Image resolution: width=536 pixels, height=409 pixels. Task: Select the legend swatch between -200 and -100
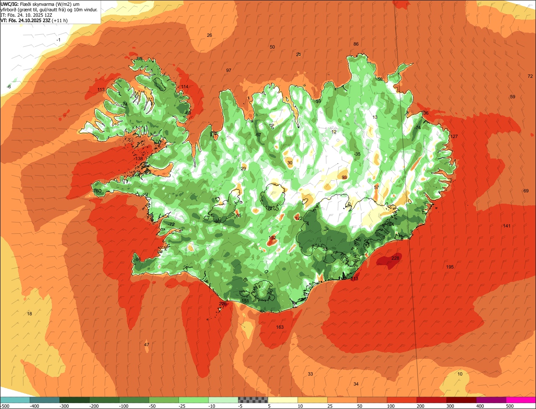point(104,400)
